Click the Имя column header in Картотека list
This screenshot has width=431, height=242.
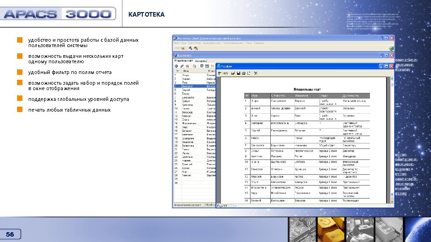pos(194,71)
